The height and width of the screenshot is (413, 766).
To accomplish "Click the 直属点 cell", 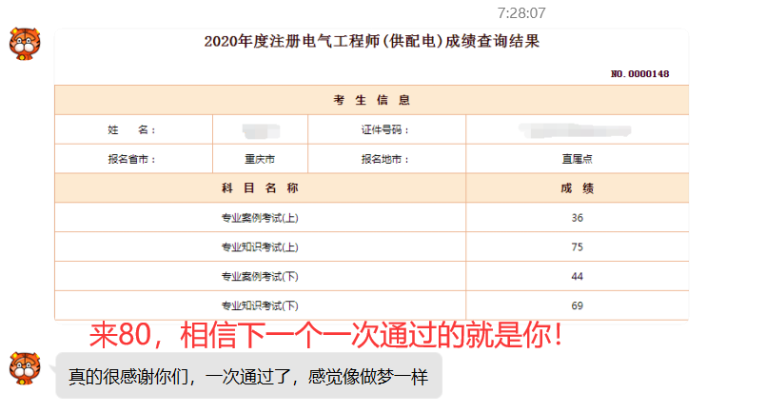I will (x=577, y=159).
